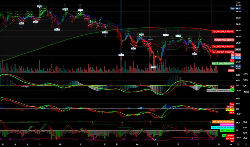Select the gray 640.39 price tag

tap(238, 49)
